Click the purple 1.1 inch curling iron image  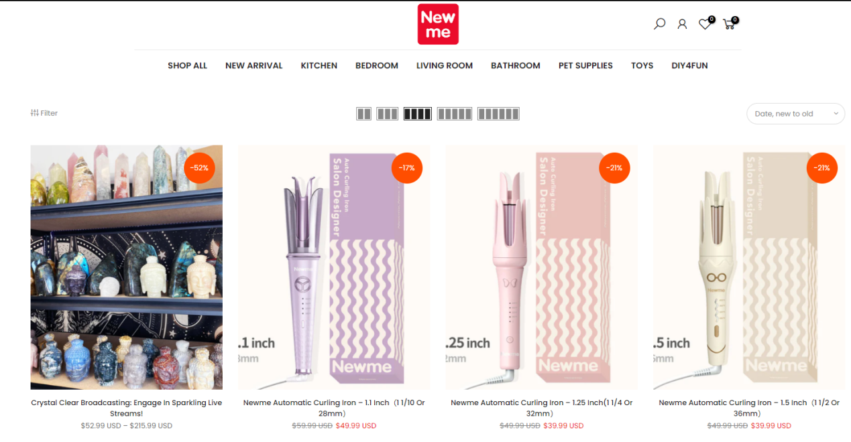(x=334, y=267)
